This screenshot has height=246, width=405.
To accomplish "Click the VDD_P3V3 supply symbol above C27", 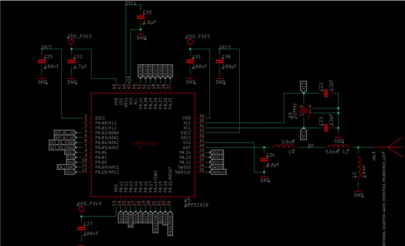I will [x=81, y=209].
